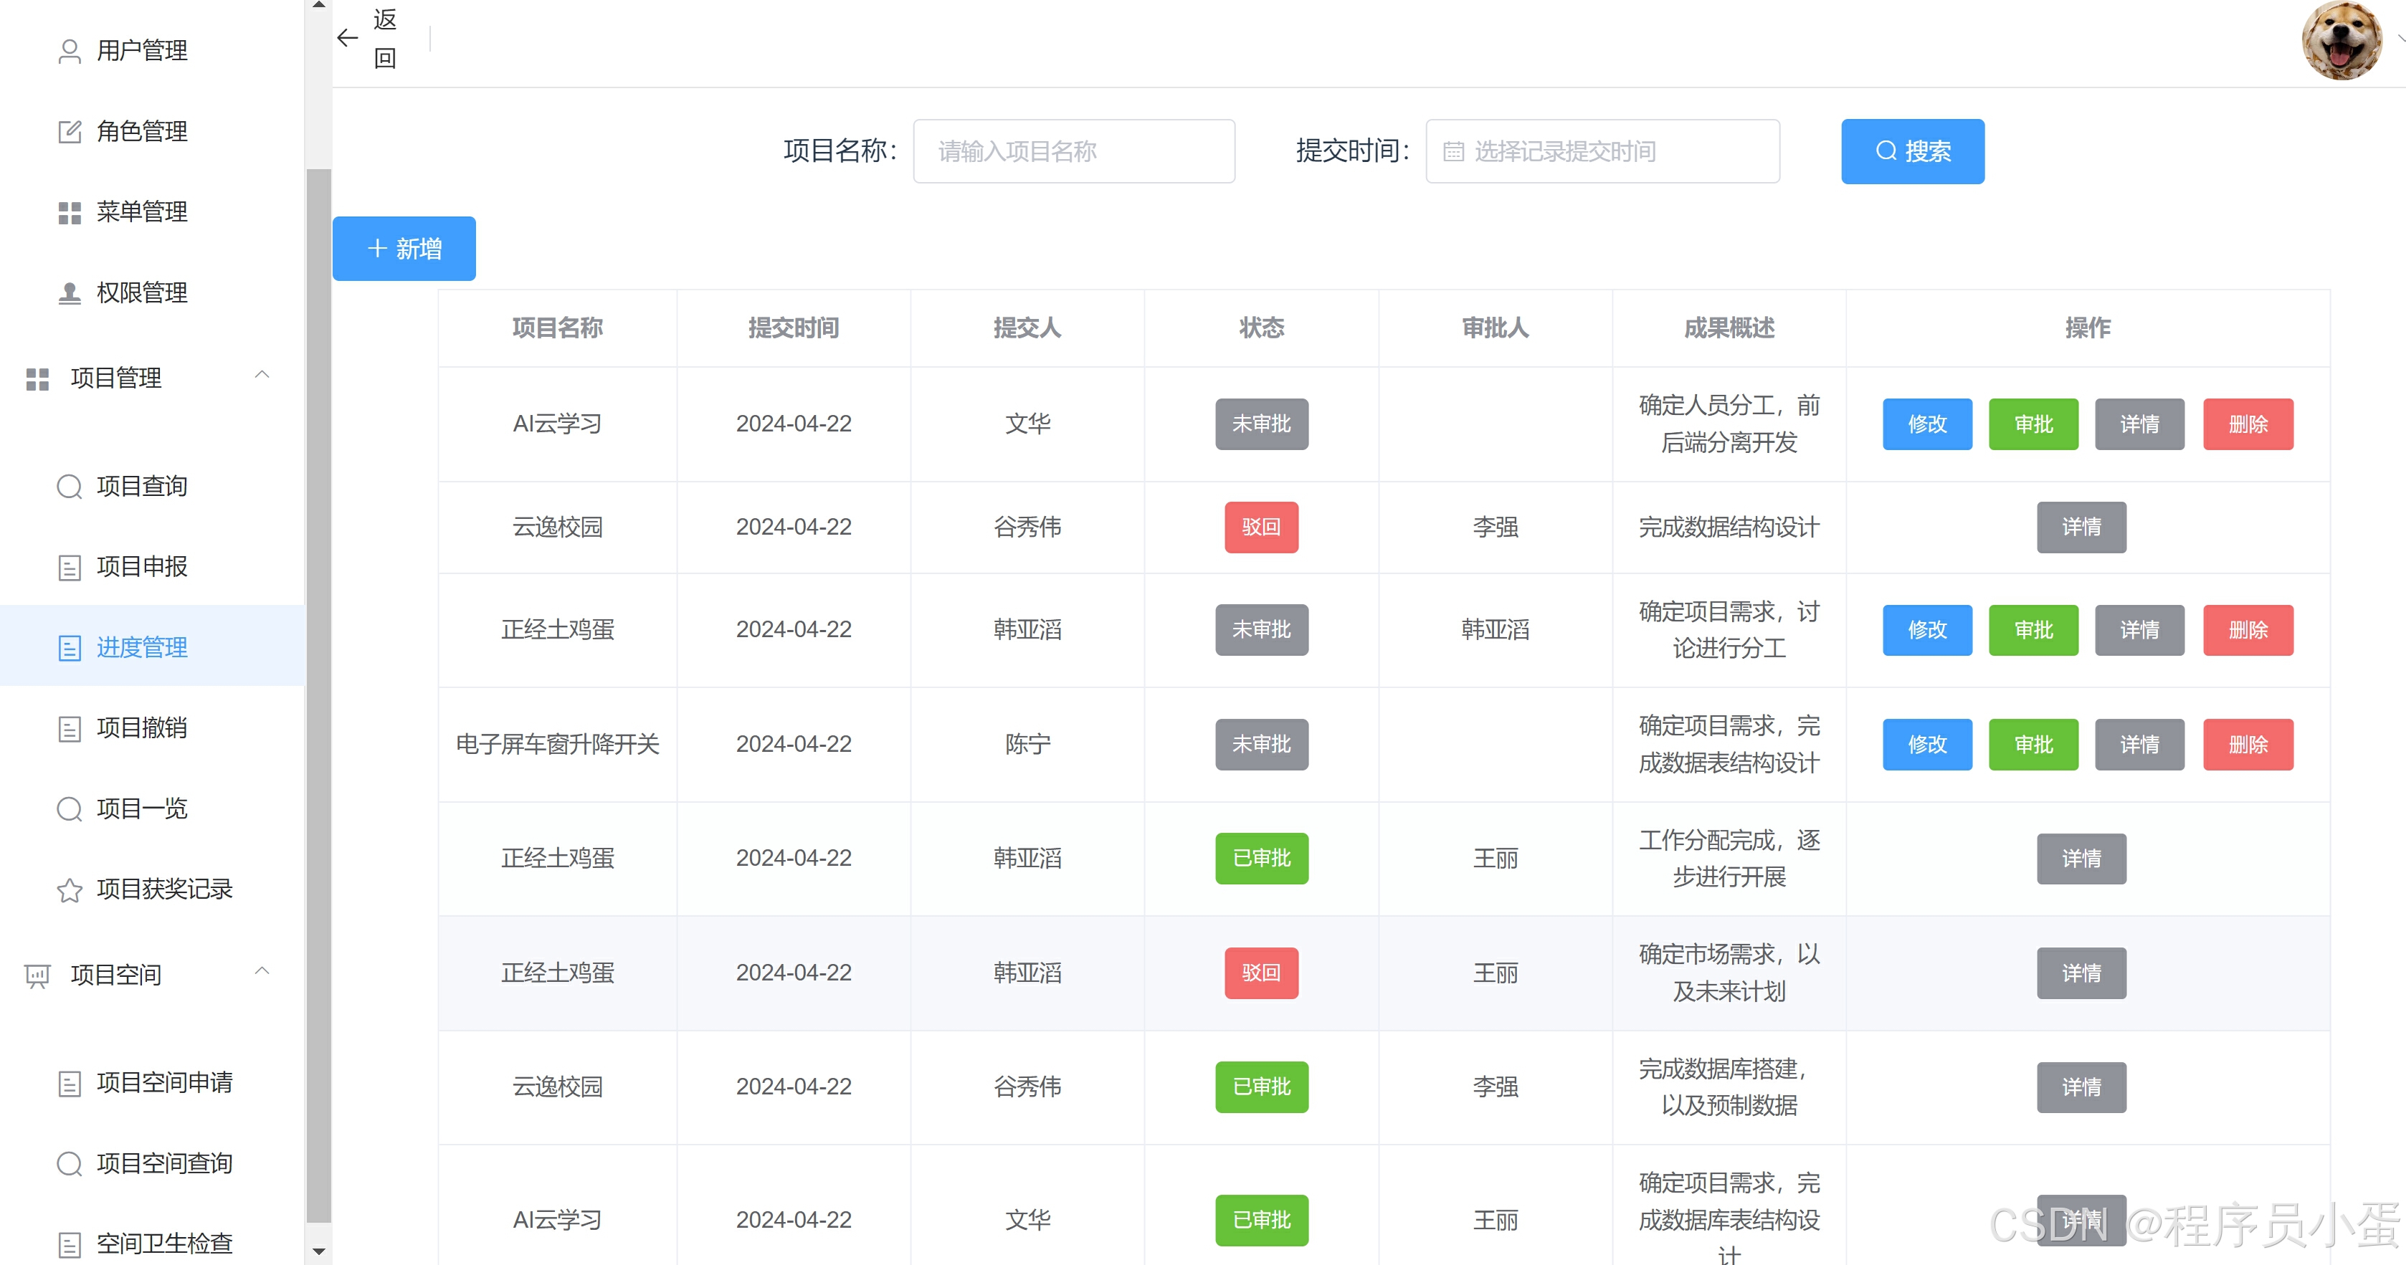2406x1265 pixels.
Task: Click the back arrow icon
Action: [348, 38]
